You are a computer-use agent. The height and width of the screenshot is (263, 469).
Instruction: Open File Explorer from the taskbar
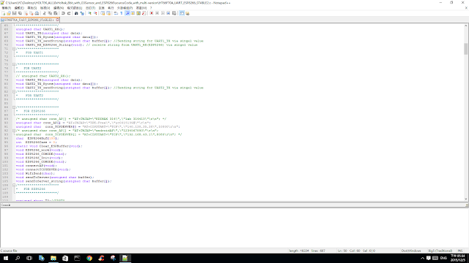[x=53, y=258]
